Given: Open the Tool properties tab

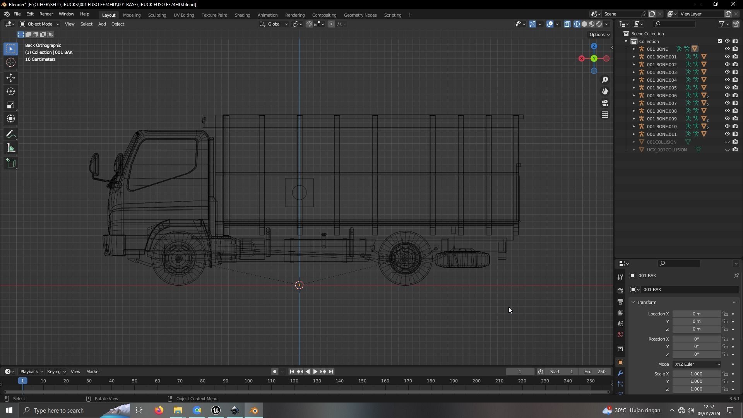Looking at the screenshot, I should pyautogui.click(x=620, y=277).
